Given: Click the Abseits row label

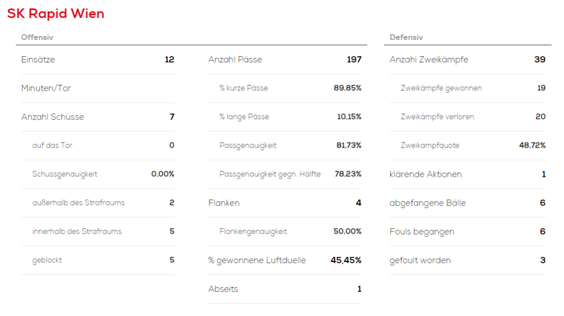Looking at the screenshot, I should [x=223, y=289].
